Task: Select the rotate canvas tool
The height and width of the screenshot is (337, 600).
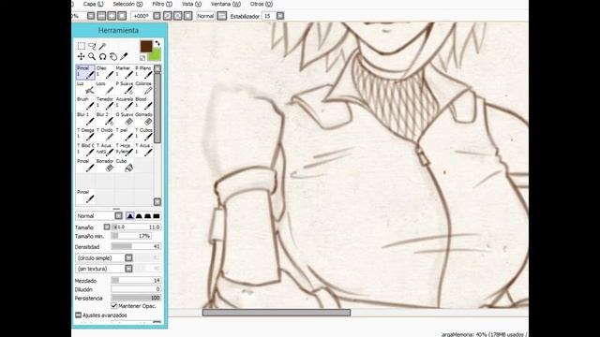Action: [102, 56]
